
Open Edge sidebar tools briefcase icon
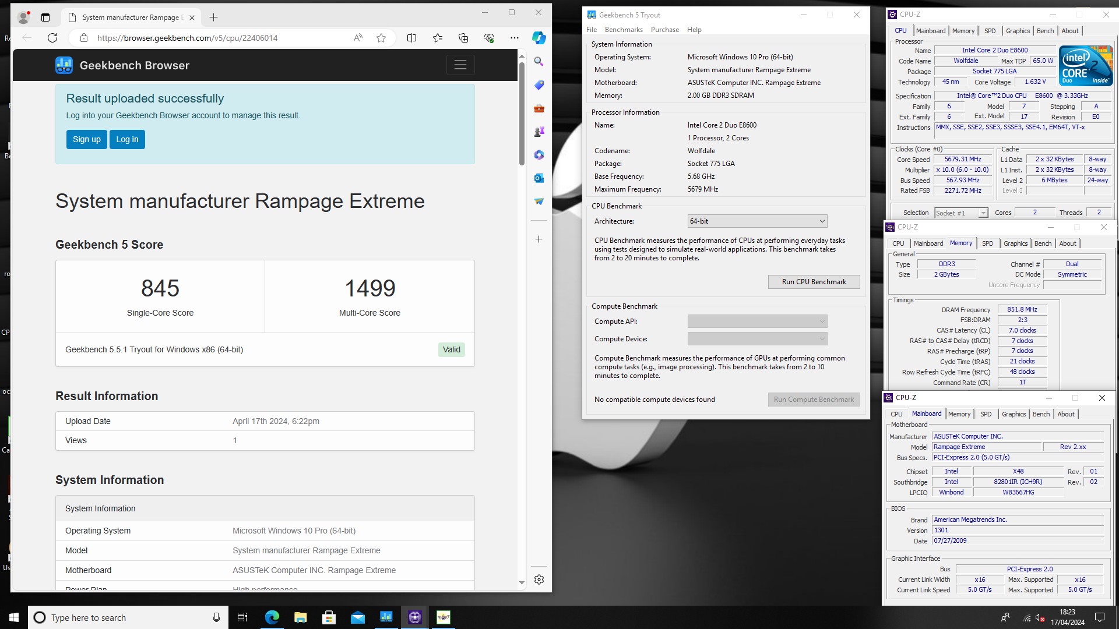click(x=539, y=108)
